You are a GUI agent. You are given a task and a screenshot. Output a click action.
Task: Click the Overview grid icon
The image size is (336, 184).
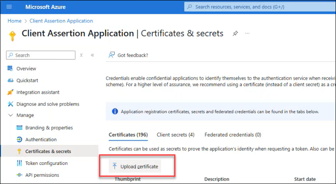10,68
